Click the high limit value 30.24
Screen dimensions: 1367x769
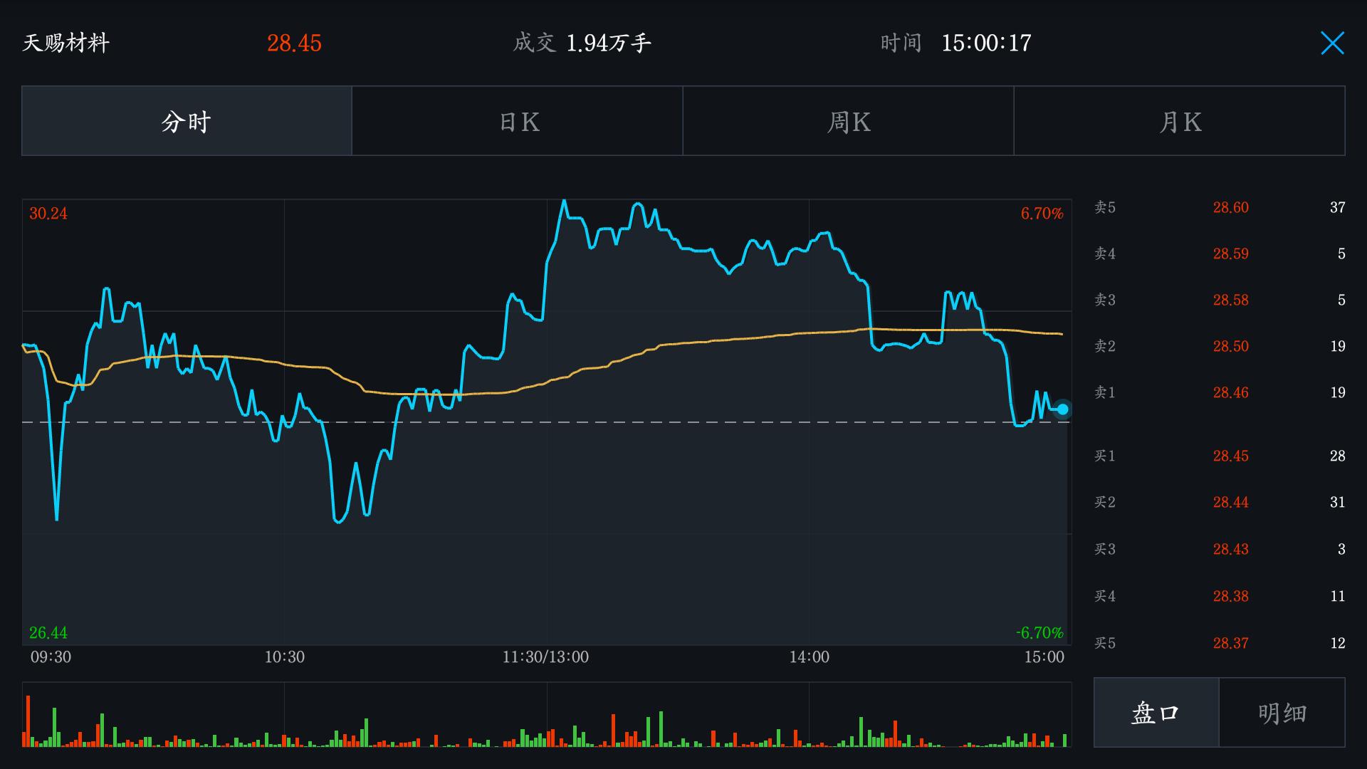tap(47, 212)
